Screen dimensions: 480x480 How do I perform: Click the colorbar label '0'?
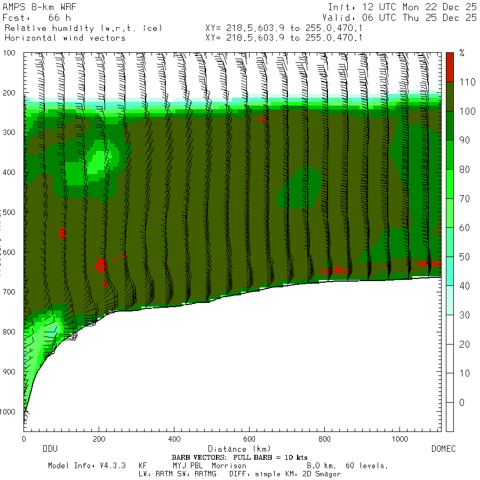point(462,403)
